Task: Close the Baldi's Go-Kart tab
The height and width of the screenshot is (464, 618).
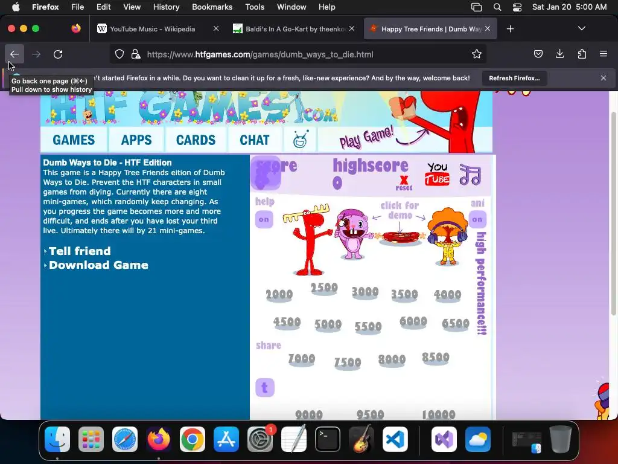Action: pyautogui.click(x=352, y=29)
